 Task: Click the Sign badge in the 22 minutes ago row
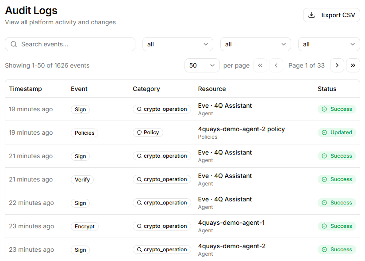click(81, 203)
